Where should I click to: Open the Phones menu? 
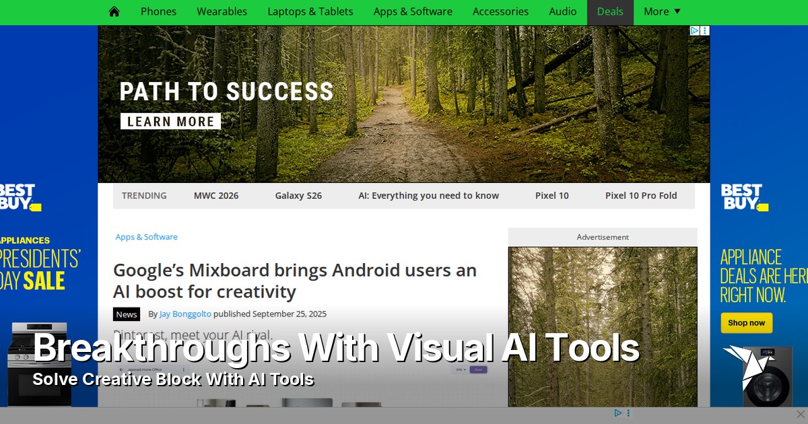pyautogui.click(x=158, y=11)
